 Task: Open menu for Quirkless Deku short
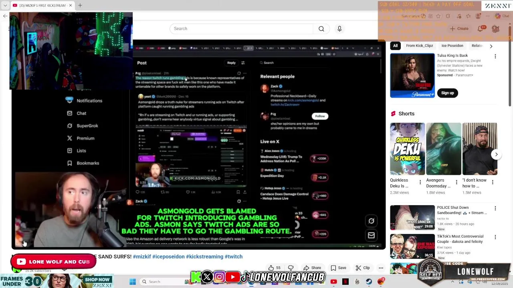point(420,182)
